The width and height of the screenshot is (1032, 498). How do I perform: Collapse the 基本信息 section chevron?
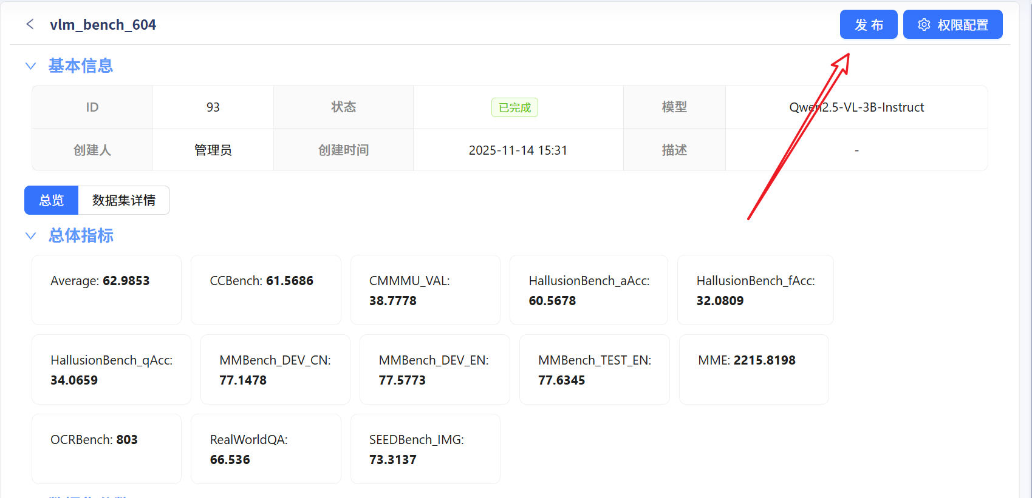30,66
